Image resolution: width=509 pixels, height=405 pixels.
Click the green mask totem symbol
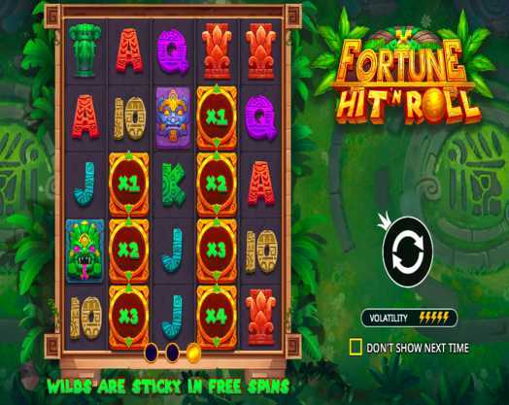[x=85, y=250]
